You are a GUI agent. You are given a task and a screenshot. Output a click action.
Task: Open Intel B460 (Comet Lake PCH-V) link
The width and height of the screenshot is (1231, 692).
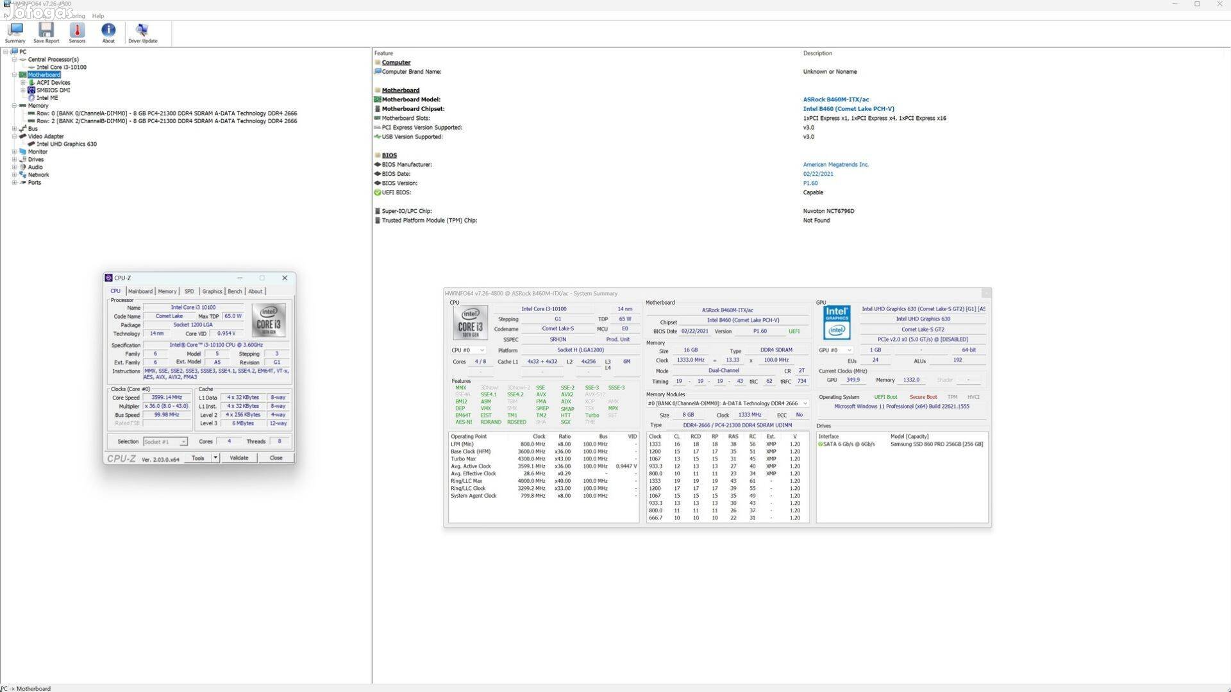tap(848, 109)
